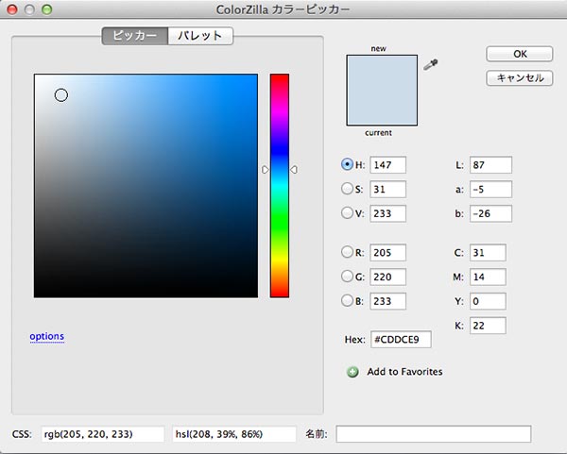
Task: Open the ピッカー tab
Action: [135, 37]
